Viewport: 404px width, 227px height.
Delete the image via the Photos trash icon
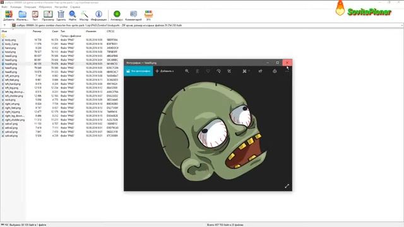198,71
